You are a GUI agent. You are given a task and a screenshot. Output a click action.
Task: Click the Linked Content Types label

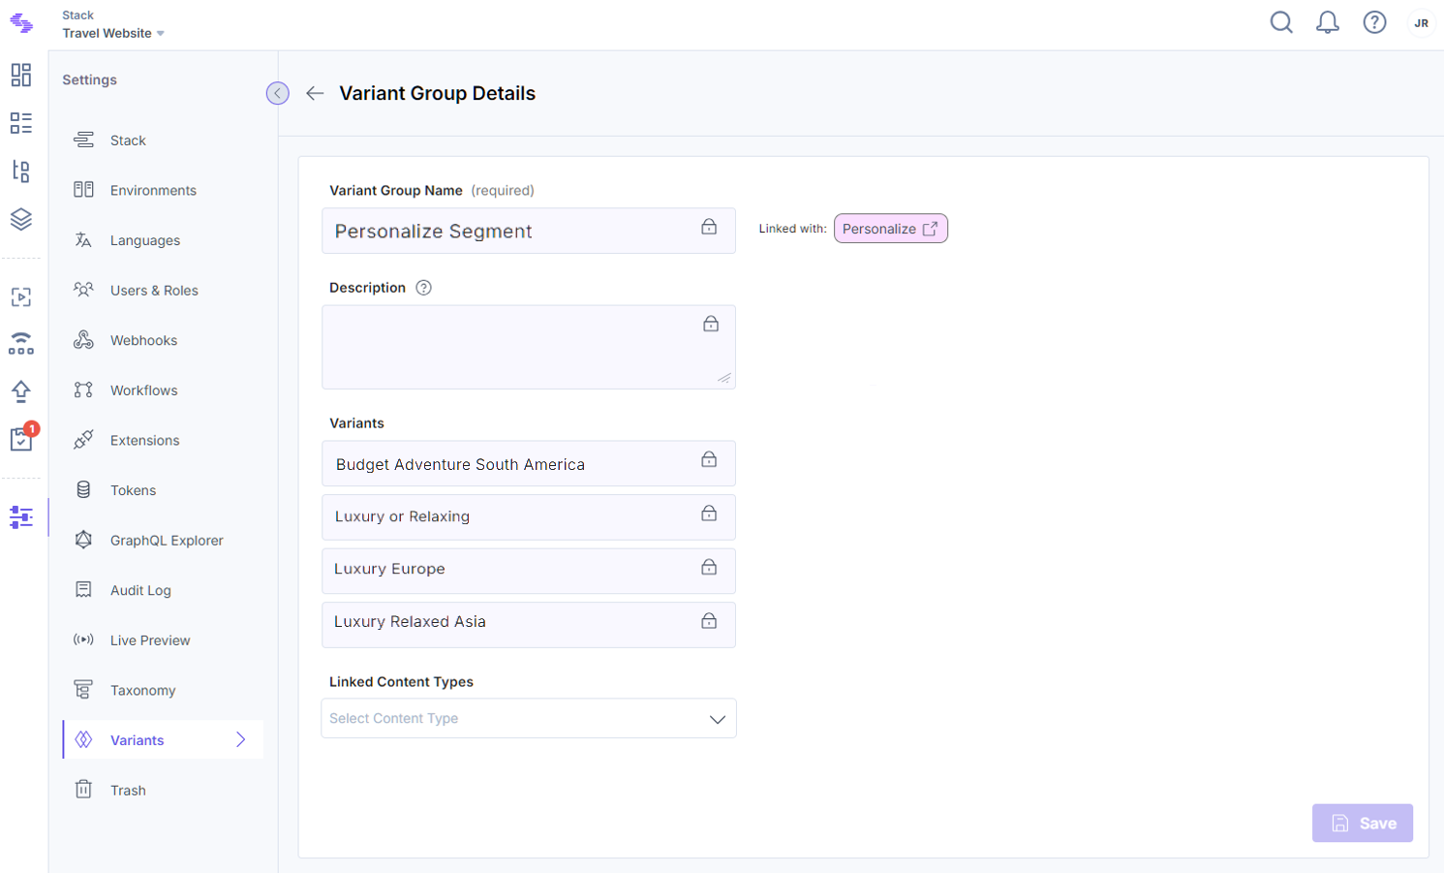pos(401,682)
